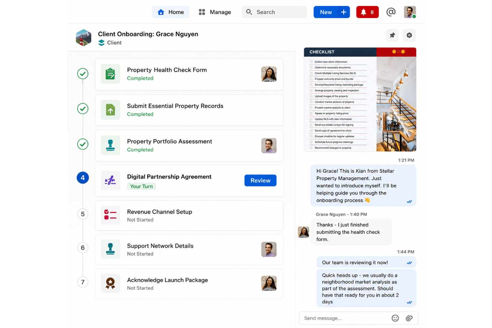Viewport: 492px width, 328px height.
Task: Check 'Determine necessary documents' box in checklist
Action: (311, 67)
